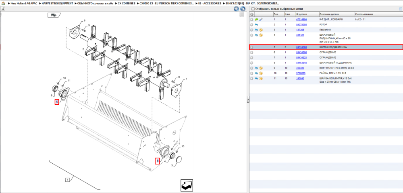Open 'New Holland AG APAC' breadcrumb

pos(24,3)
